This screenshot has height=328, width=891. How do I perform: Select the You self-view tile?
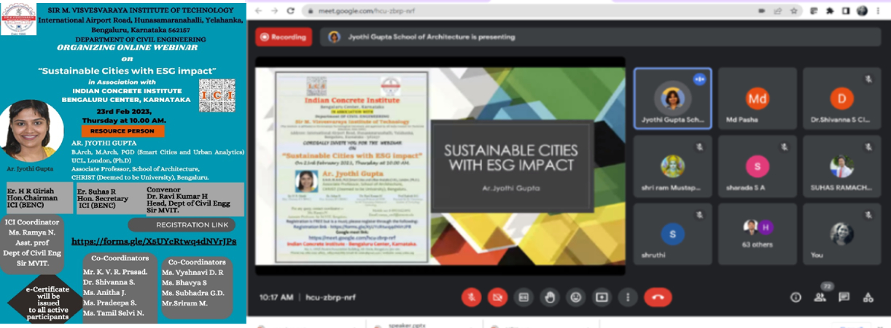(x=842, y=234)
